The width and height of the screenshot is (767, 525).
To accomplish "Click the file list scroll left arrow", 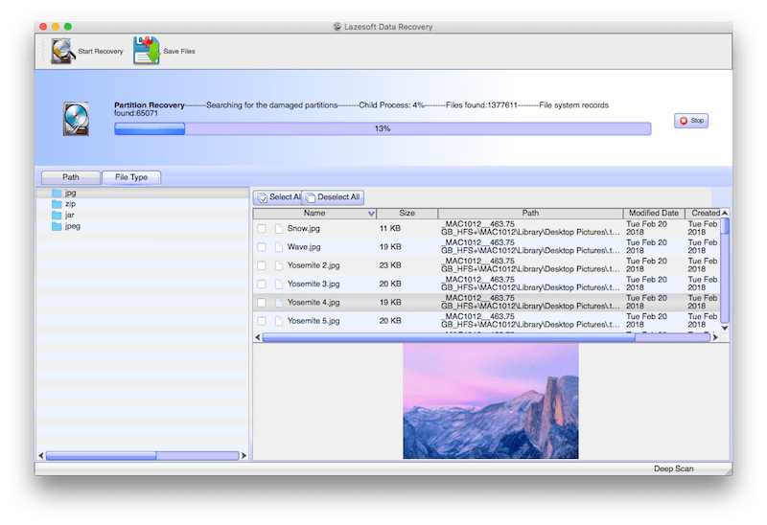I will [x=258, y=337].
